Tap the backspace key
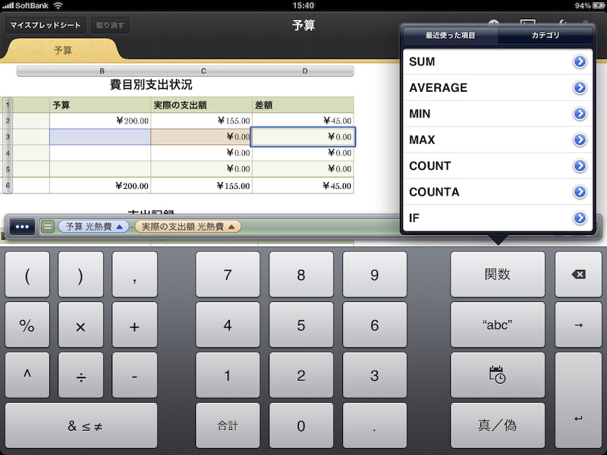 pyautogui.click(x=579, y=274)
